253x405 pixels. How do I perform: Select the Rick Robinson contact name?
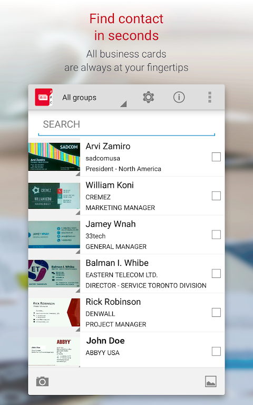113,302
